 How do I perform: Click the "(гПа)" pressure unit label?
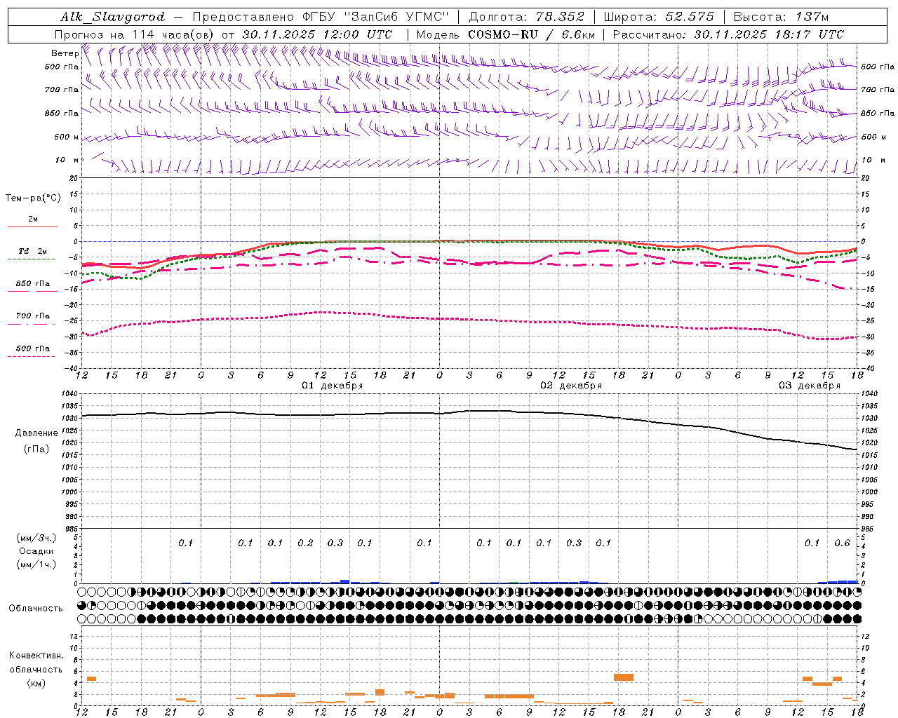click(36, 449)
